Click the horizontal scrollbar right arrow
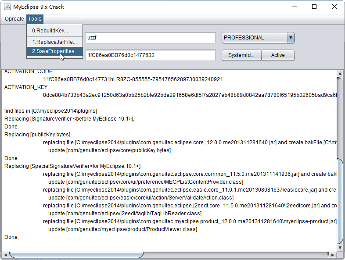This screenshot has width=345, height=260. pyautogui.click(x=333, y=255)
